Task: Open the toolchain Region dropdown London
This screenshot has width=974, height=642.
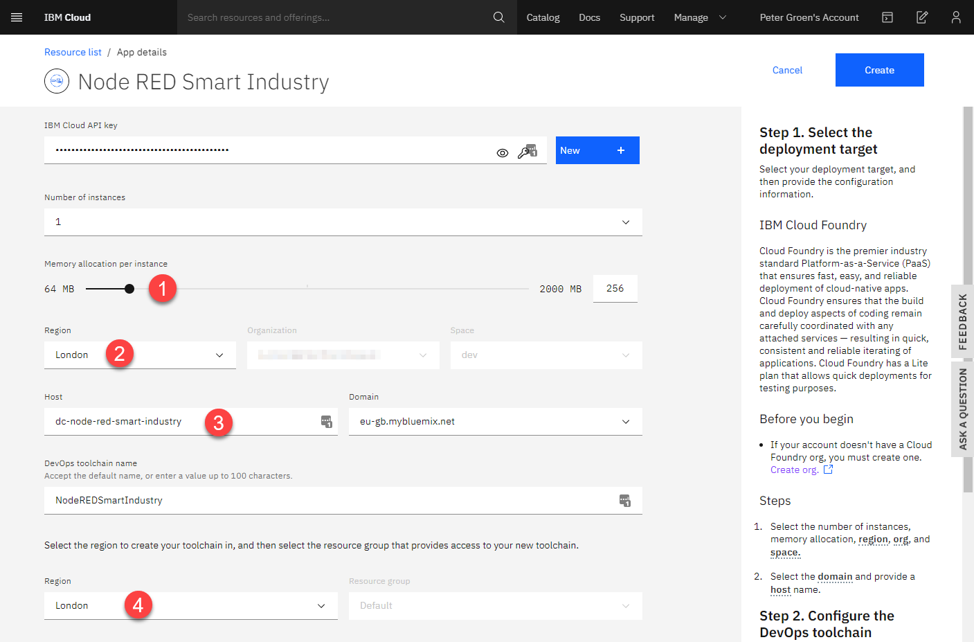Action: pos(191,605)
